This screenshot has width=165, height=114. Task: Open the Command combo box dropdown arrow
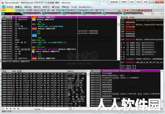pos(70,109)
